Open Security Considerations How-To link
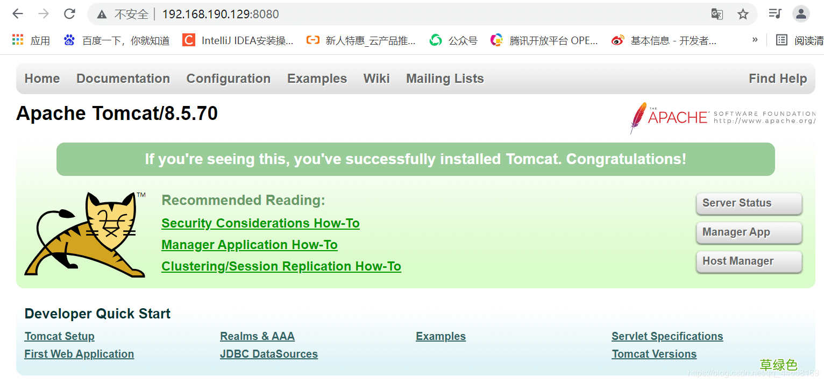 tap(260, 223)
